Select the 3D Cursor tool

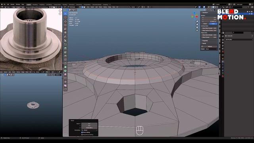[x=65, y=17]
